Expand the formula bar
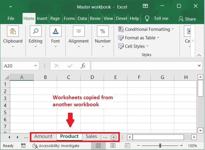Image resolution: width=205 pixels, height=150 pixels. [x=199, y=66]
